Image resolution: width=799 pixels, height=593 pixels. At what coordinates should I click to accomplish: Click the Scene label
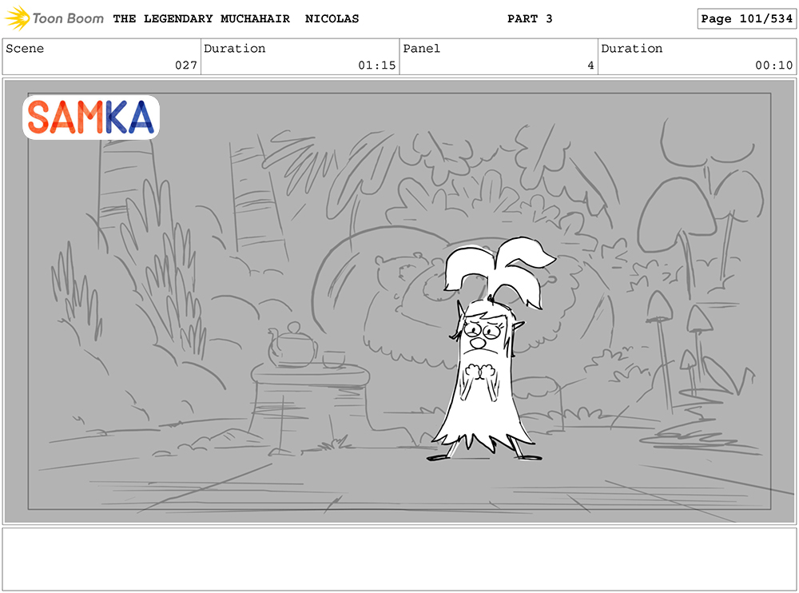25,49
